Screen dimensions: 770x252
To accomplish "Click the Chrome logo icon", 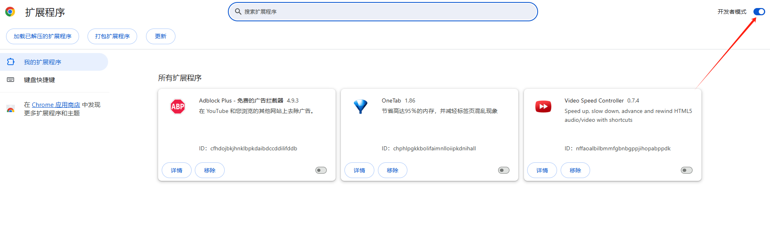I will point(10,12).
